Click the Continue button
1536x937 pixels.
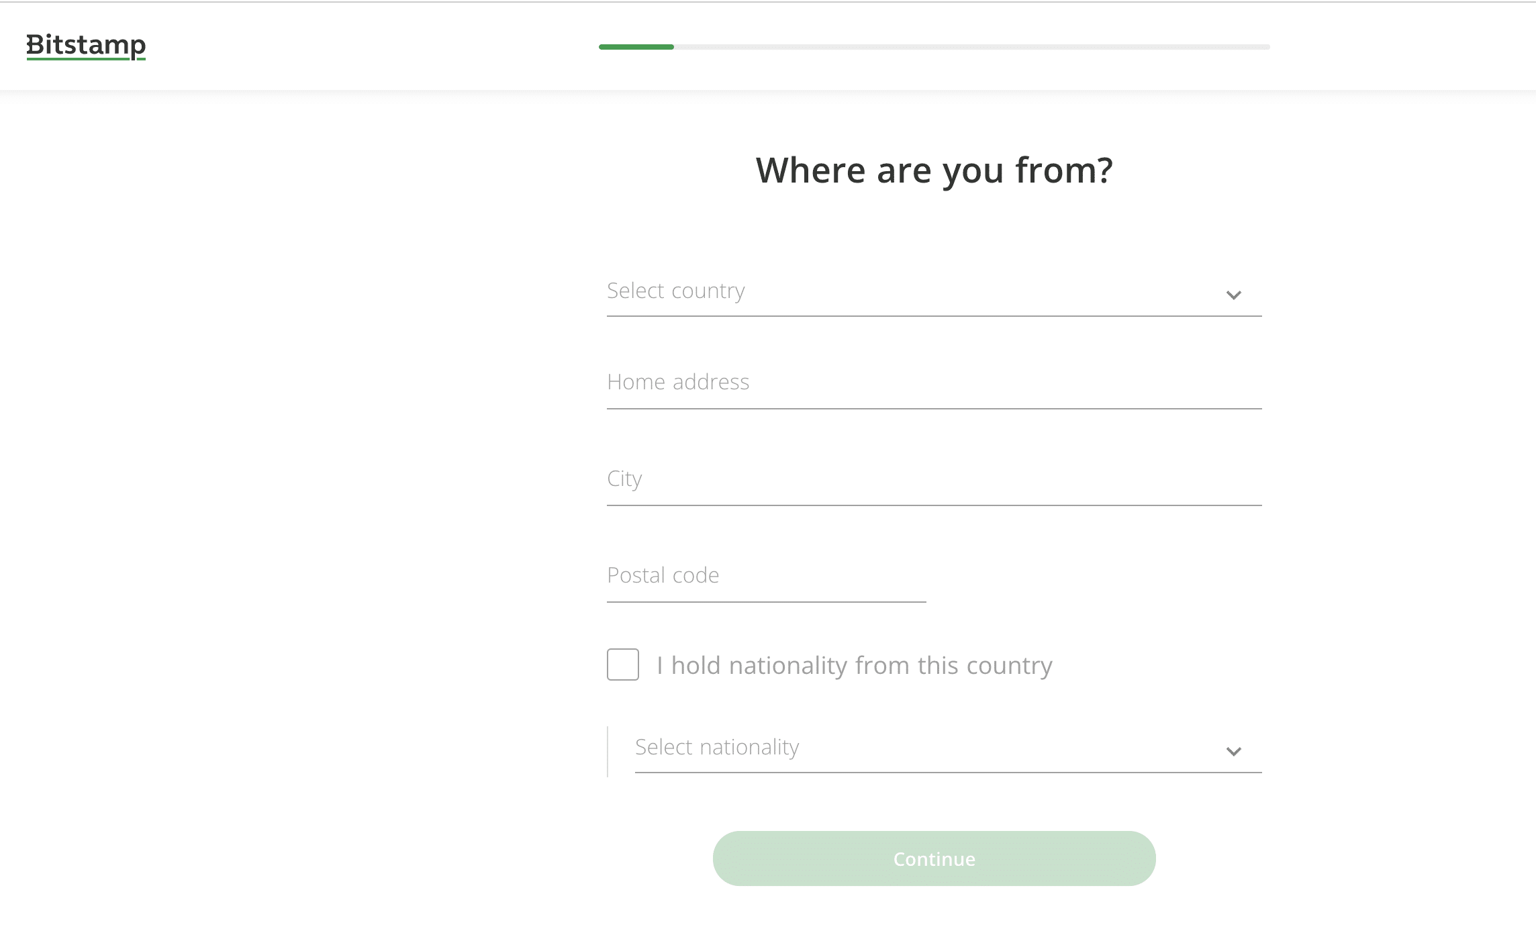(x=934, y=858)
